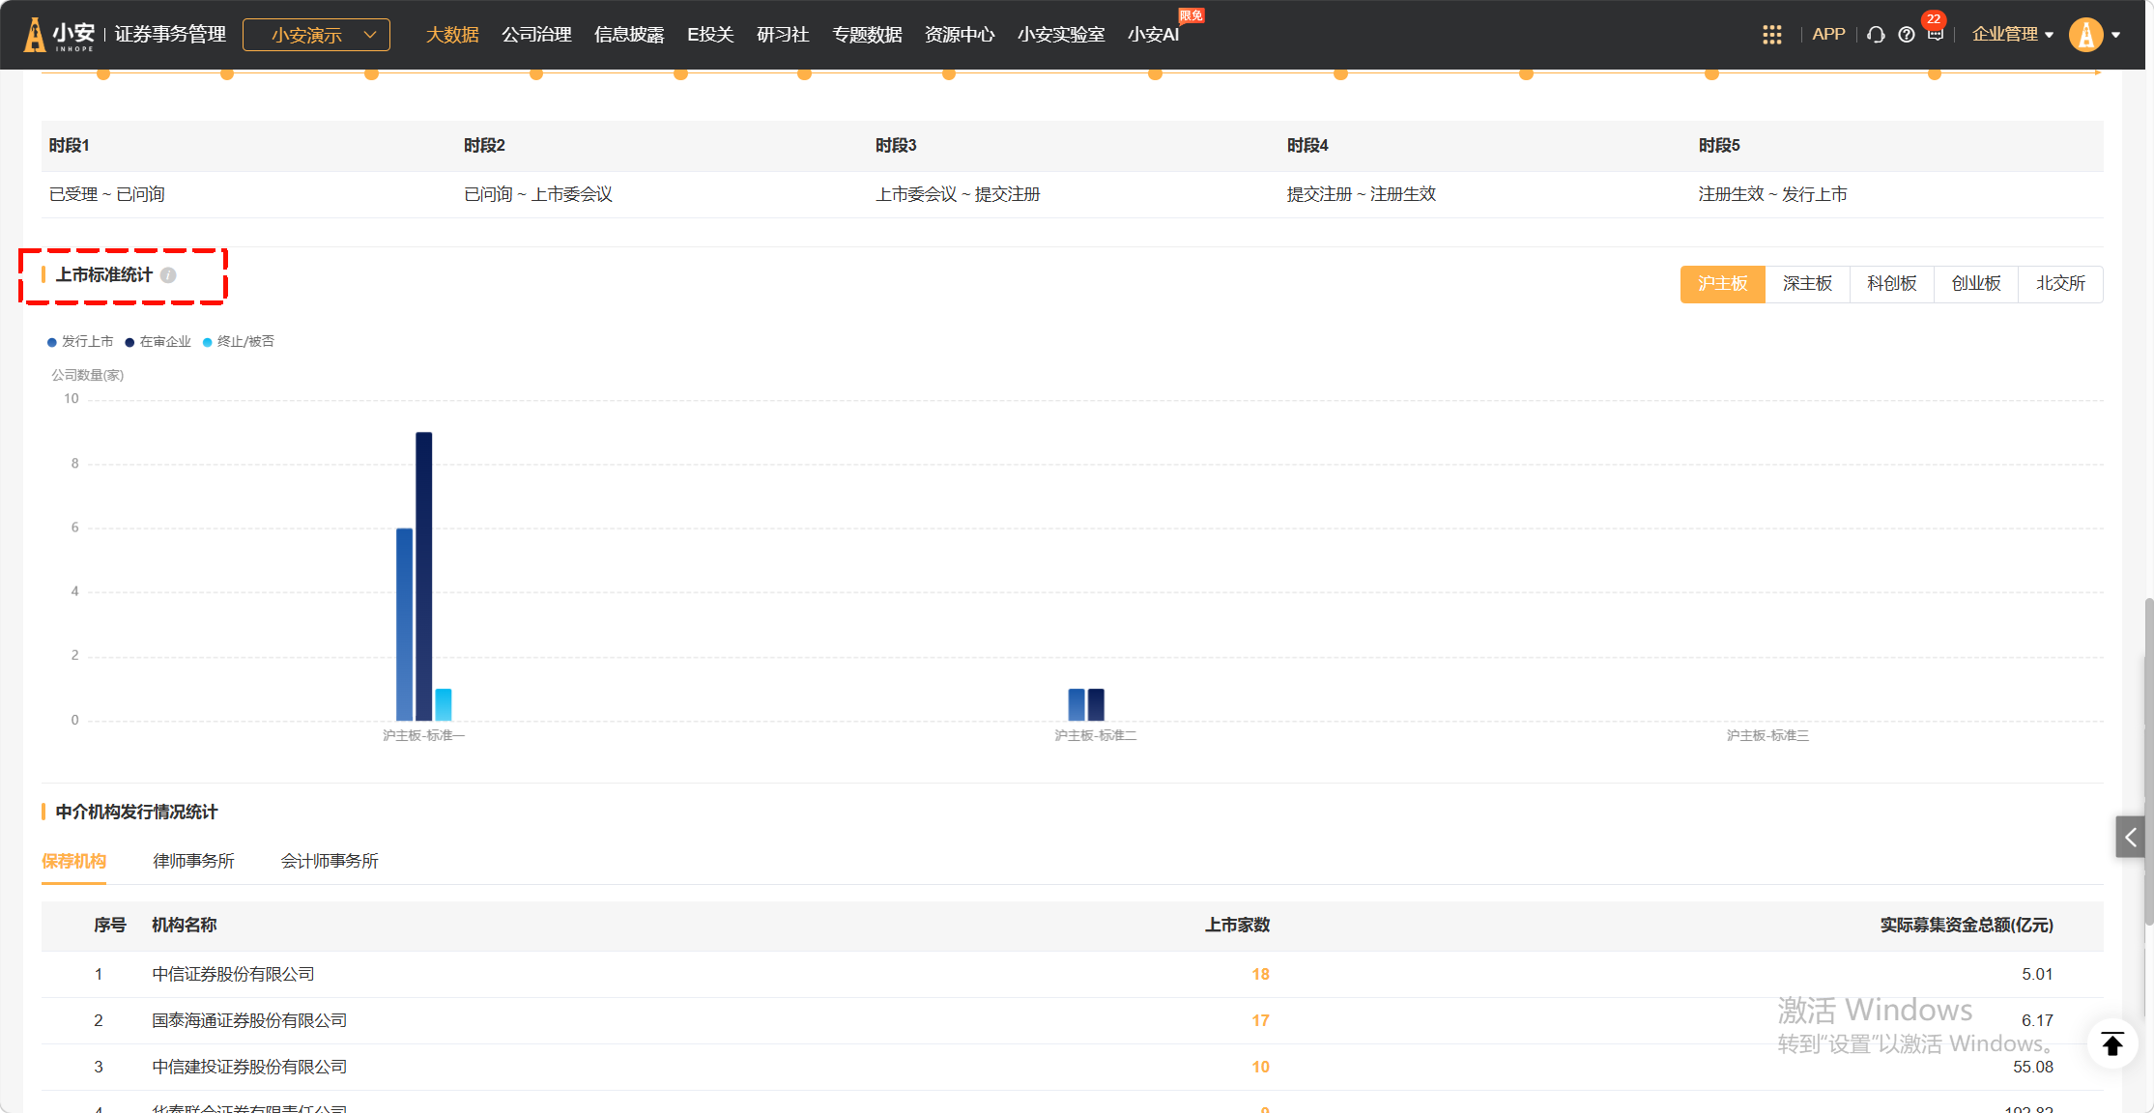Click the dark 在审企业 bar for 标准一

pos(423,576)
